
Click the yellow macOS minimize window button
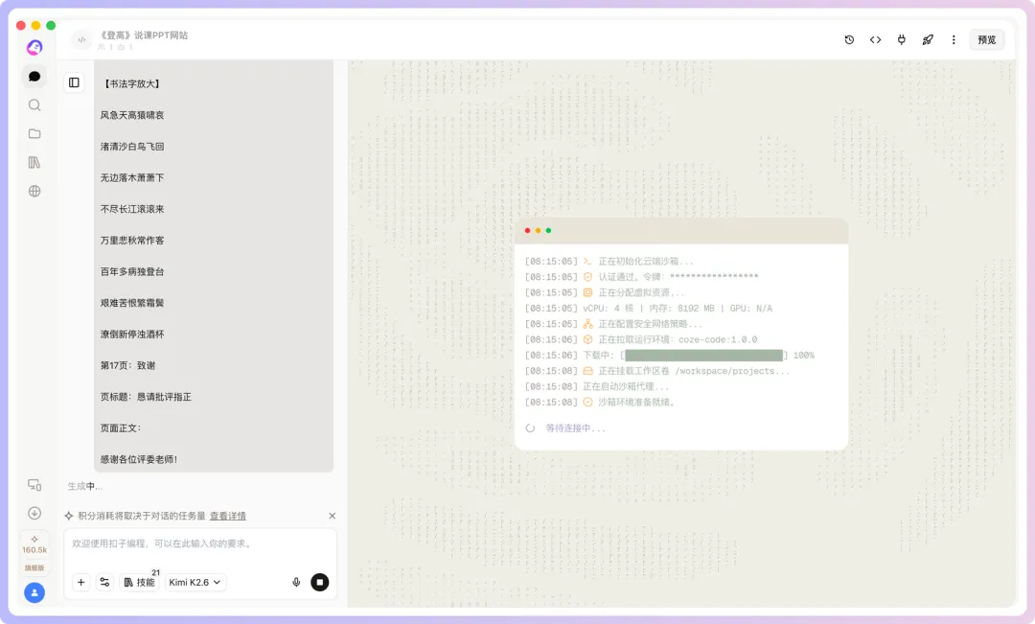click(35, 25)
